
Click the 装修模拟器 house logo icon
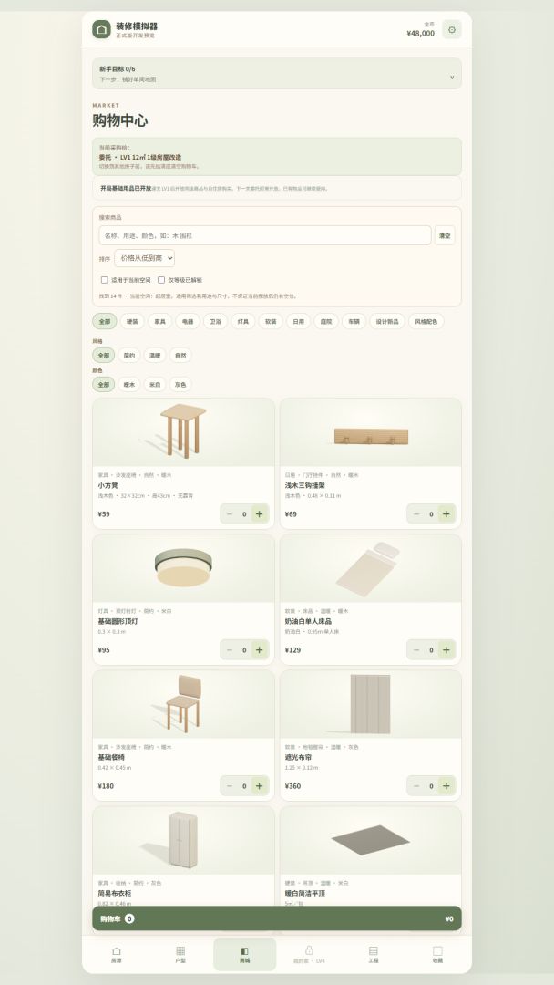(102, 29)
